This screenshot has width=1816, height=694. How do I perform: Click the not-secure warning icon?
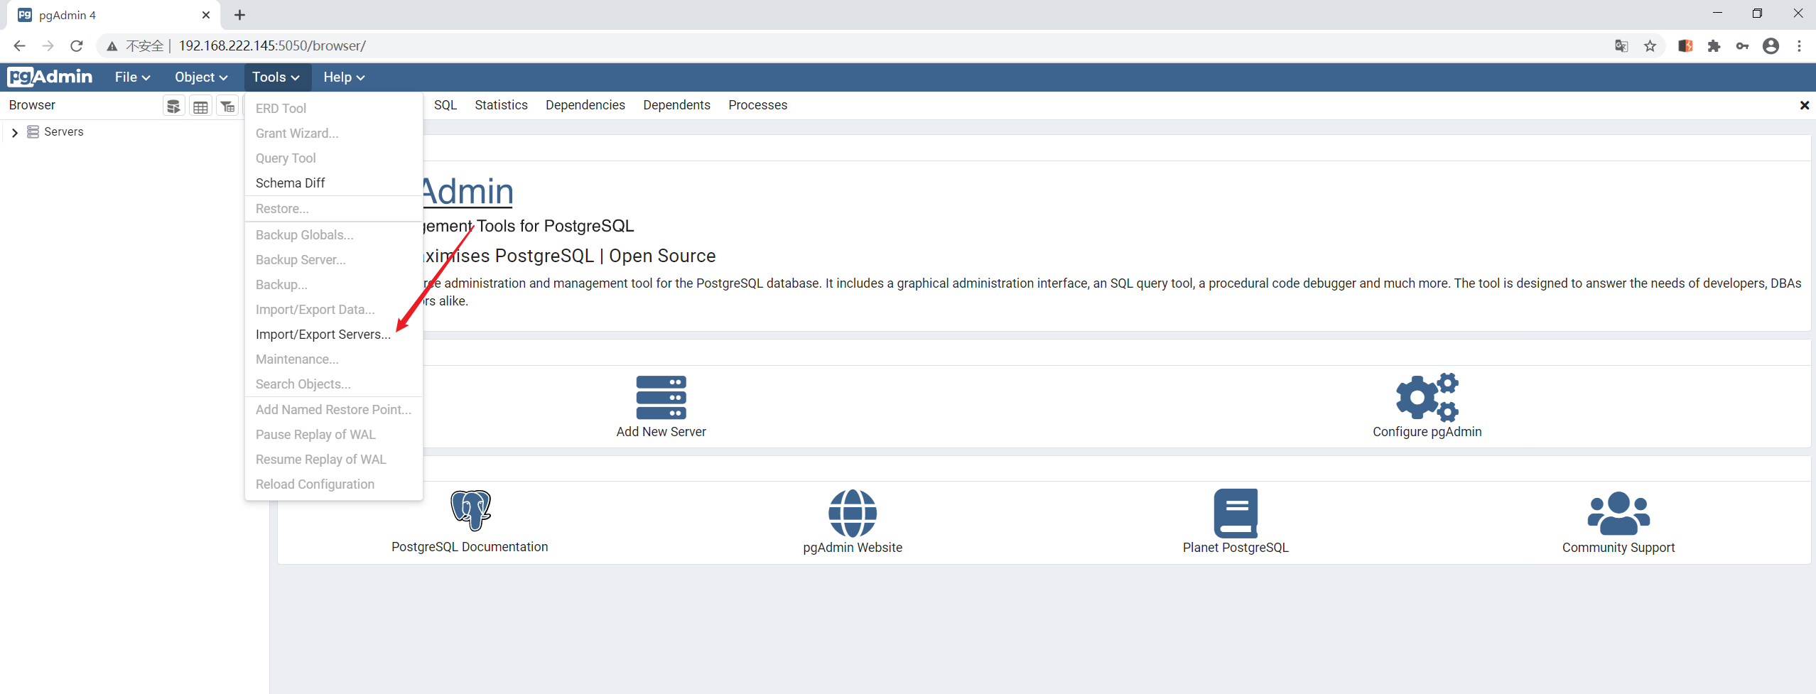click(x=112, y=46)
